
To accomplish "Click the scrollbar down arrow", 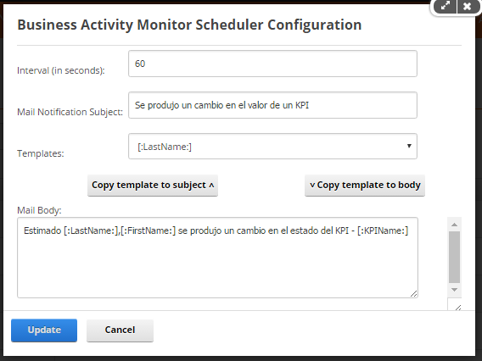I will pyautogui.click(x=454, y=290).
